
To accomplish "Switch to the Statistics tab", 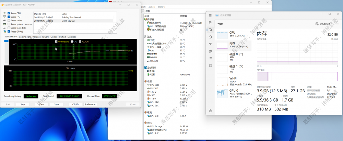I will click(x=71, y=37).
